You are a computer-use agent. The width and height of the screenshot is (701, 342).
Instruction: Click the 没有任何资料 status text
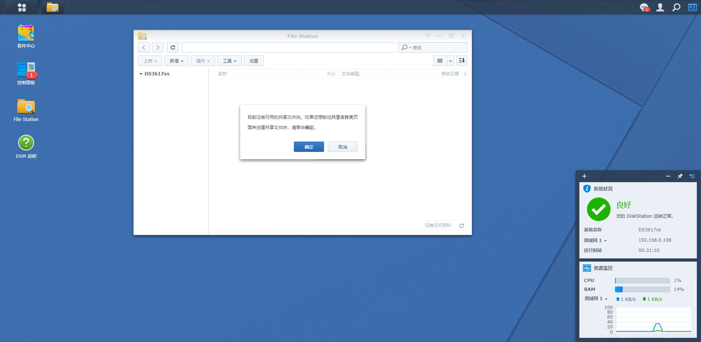tap(438, 225)
